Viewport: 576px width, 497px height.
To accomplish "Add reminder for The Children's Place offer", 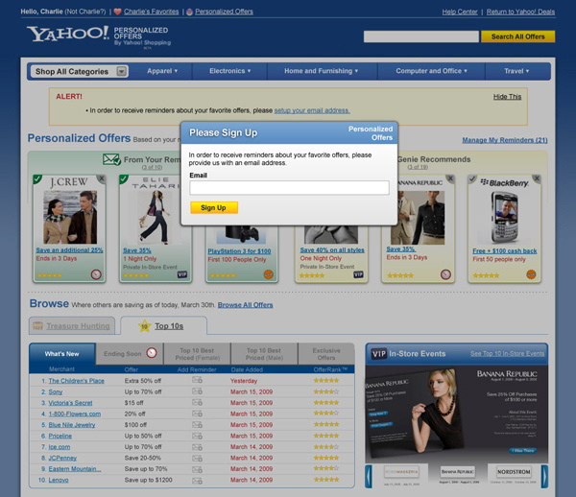I will tap(197, 380).
